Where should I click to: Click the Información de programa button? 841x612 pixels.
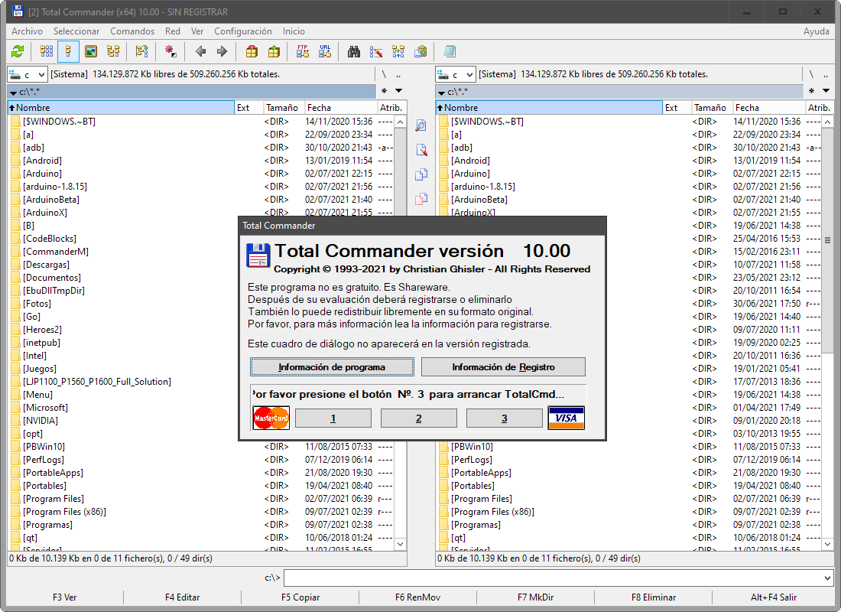[x=332, y=367]
